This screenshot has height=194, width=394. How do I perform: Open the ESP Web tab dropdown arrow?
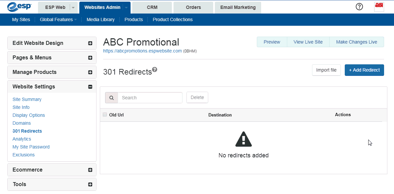coord(73,8)
